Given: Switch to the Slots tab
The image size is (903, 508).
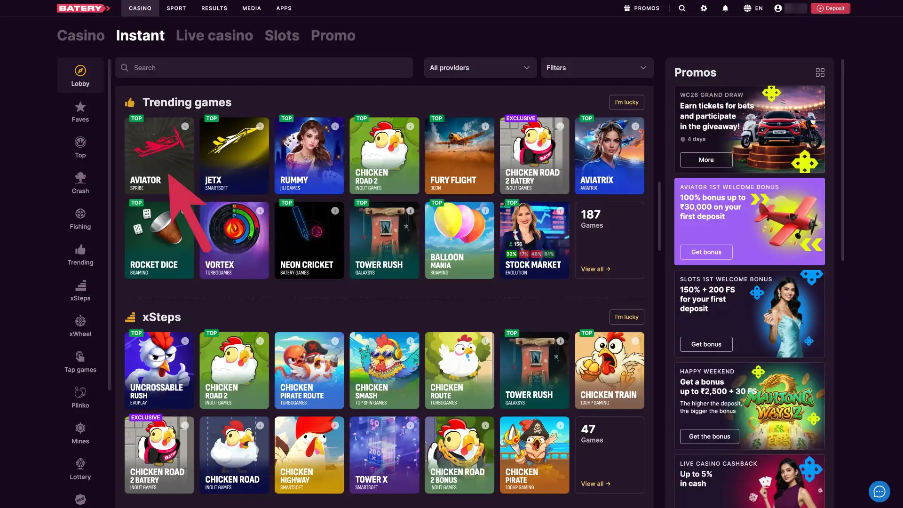Looking at the screenshot, I should (282, 35).
